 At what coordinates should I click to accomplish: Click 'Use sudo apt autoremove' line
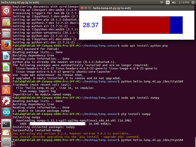(x=48, y=75)
